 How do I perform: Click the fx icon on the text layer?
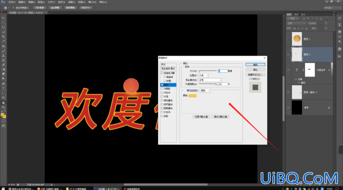coord(329,70)
